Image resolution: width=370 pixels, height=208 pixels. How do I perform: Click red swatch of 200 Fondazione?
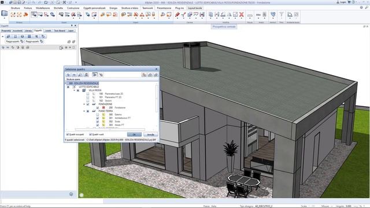pyautogui.click(x=103, y=108)
